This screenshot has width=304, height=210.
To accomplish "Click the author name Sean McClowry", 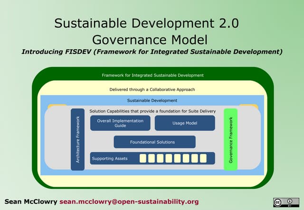I will coord(31,201).
